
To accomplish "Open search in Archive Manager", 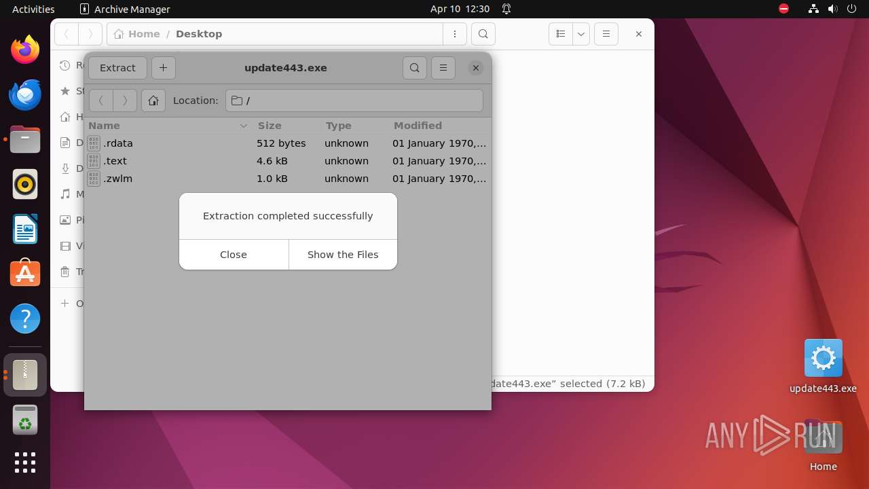I will [415, 68].
